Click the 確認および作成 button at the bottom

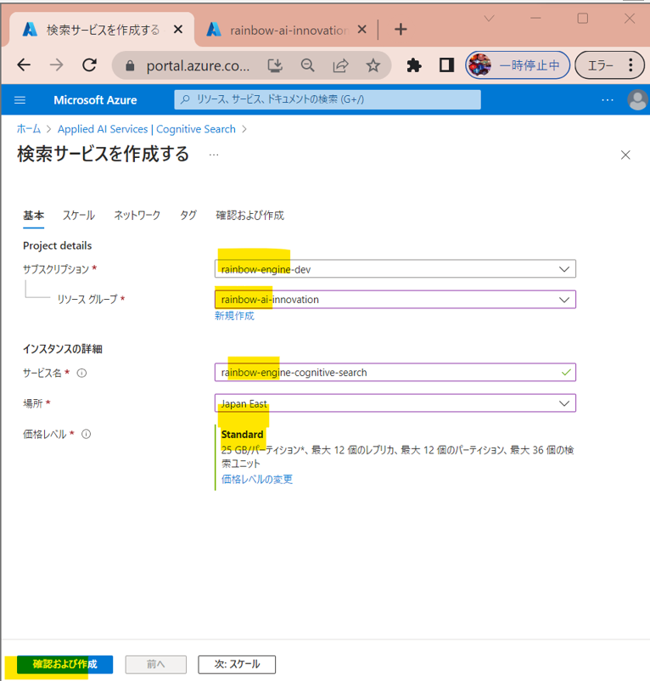(64, 664)
